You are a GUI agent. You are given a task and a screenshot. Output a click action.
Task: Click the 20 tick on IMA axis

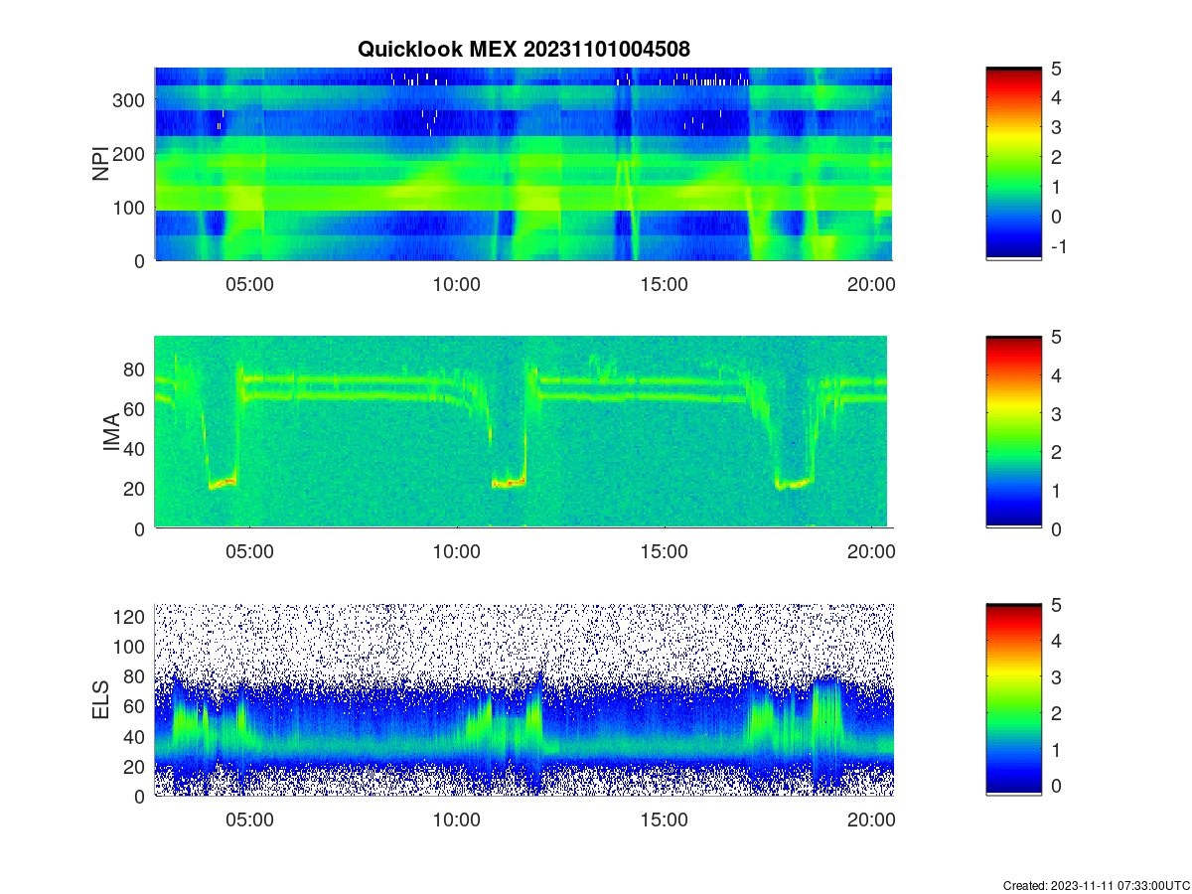136,489
